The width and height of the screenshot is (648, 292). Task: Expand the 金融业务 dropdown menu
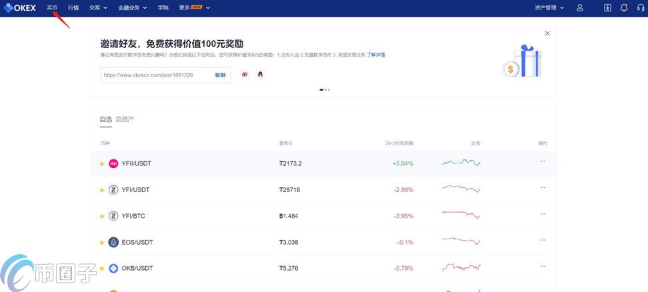[x=132, y=8]
